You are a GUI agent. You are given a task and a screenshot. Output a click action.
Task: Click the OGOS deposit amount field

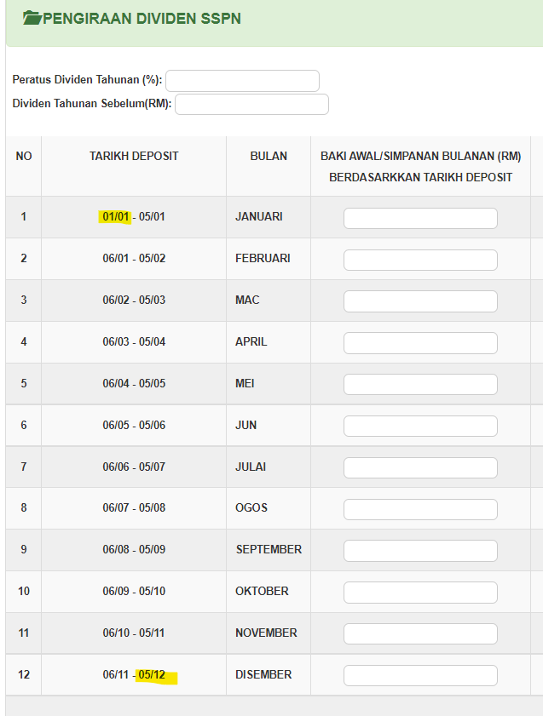pyautogui.click(x=420, y=509)
